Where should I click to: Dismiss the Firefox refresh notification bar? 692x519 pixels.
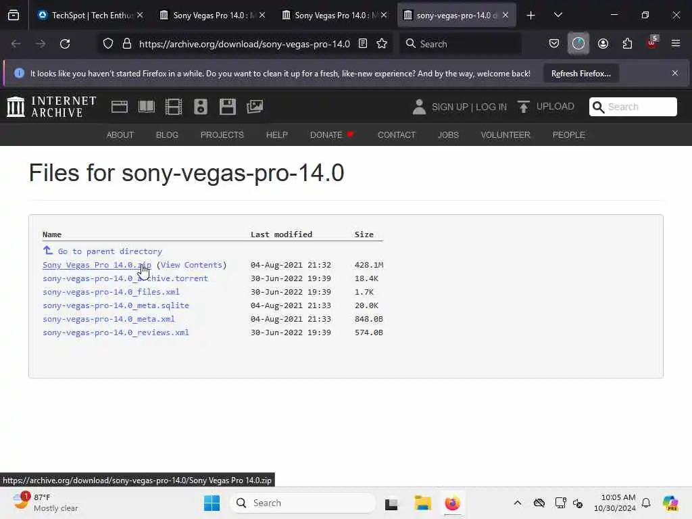tap(675, 73)
